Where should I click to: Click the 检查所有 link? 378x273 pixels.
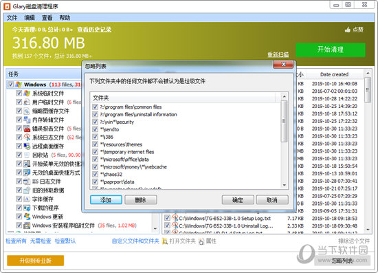(16, 241)
